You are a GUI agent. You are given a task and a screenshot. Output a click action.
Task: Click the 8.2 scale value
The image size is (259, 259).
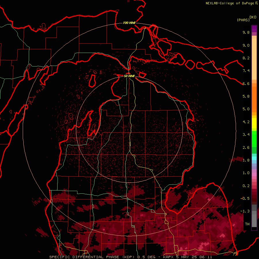(246, 58)
